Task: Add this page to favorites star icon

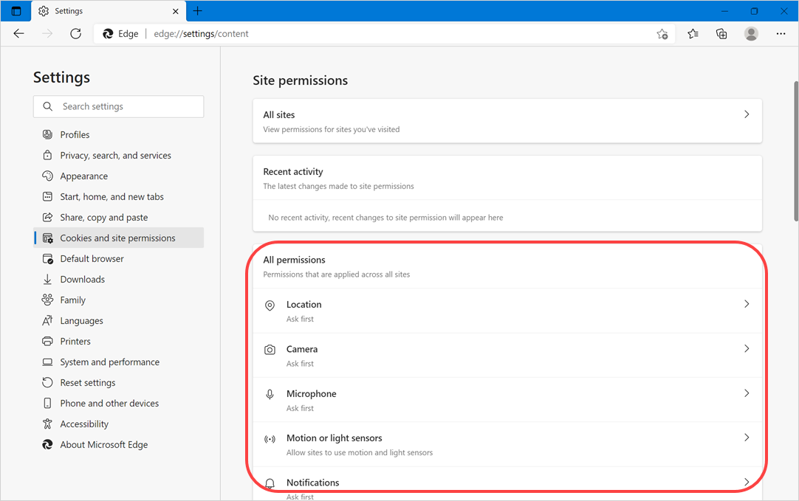Action: (662, 34)
